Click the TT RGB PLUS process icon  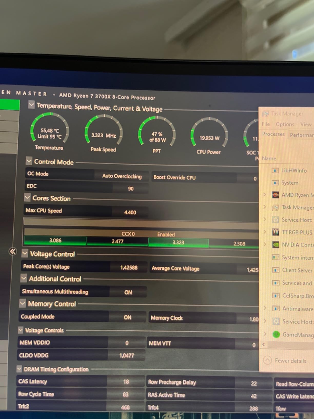pos(276,232)
